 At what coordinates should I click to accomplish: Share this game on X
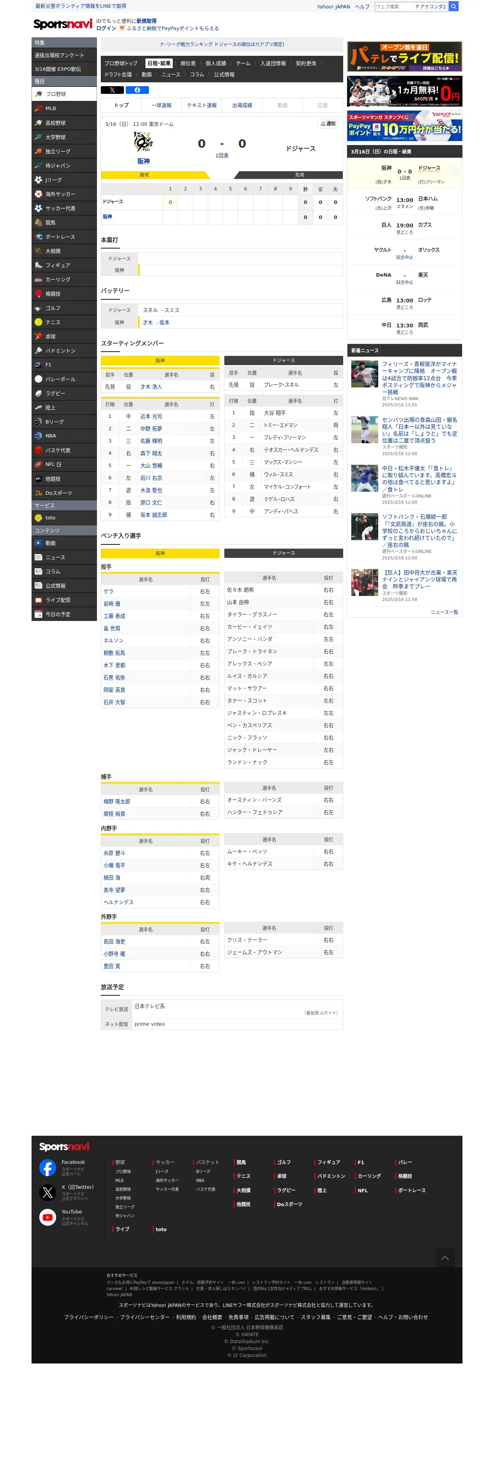[112, 90]
